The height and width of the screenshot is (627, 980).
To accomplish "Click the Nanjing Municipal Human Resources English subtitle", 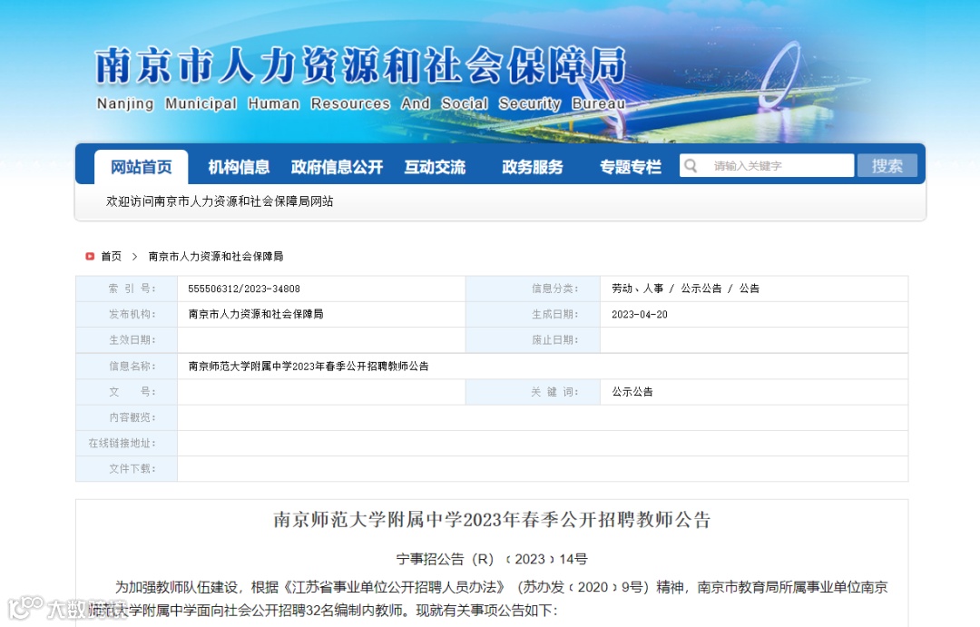I will pos(360,103).
